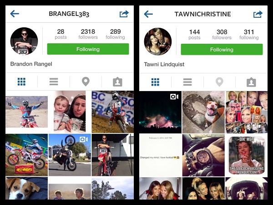This screenshot has width=273, height=205.
Task: View Tawni Lindquist's 311 following list
Action: [x=249, y=34]
